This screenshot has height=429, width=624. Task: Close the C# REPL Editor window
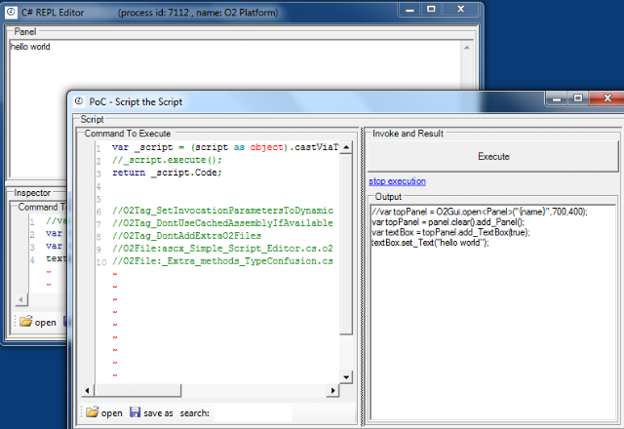point(460,9)
